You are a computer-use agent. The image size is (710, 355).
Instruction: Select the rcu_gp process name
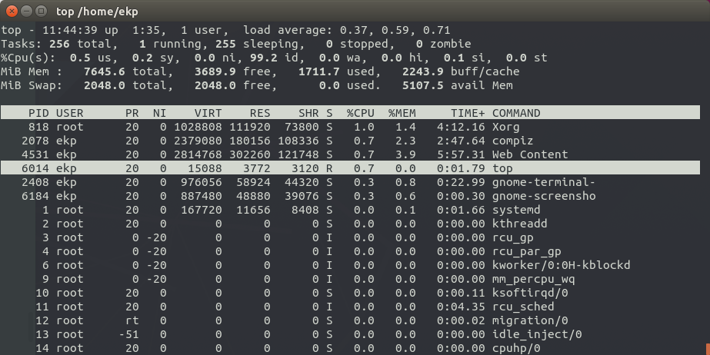coord(512,237)
